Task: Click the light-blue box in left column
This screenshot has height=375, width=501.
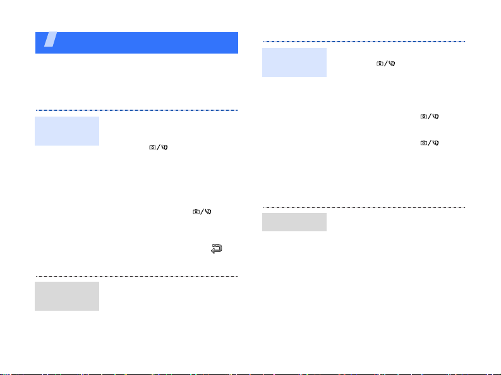Action: pyautogui.click(x=67, y=131)
